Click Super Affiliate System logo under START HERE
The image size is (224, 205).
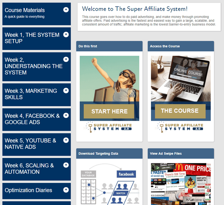pyautogui.click(x=108, y=127)
